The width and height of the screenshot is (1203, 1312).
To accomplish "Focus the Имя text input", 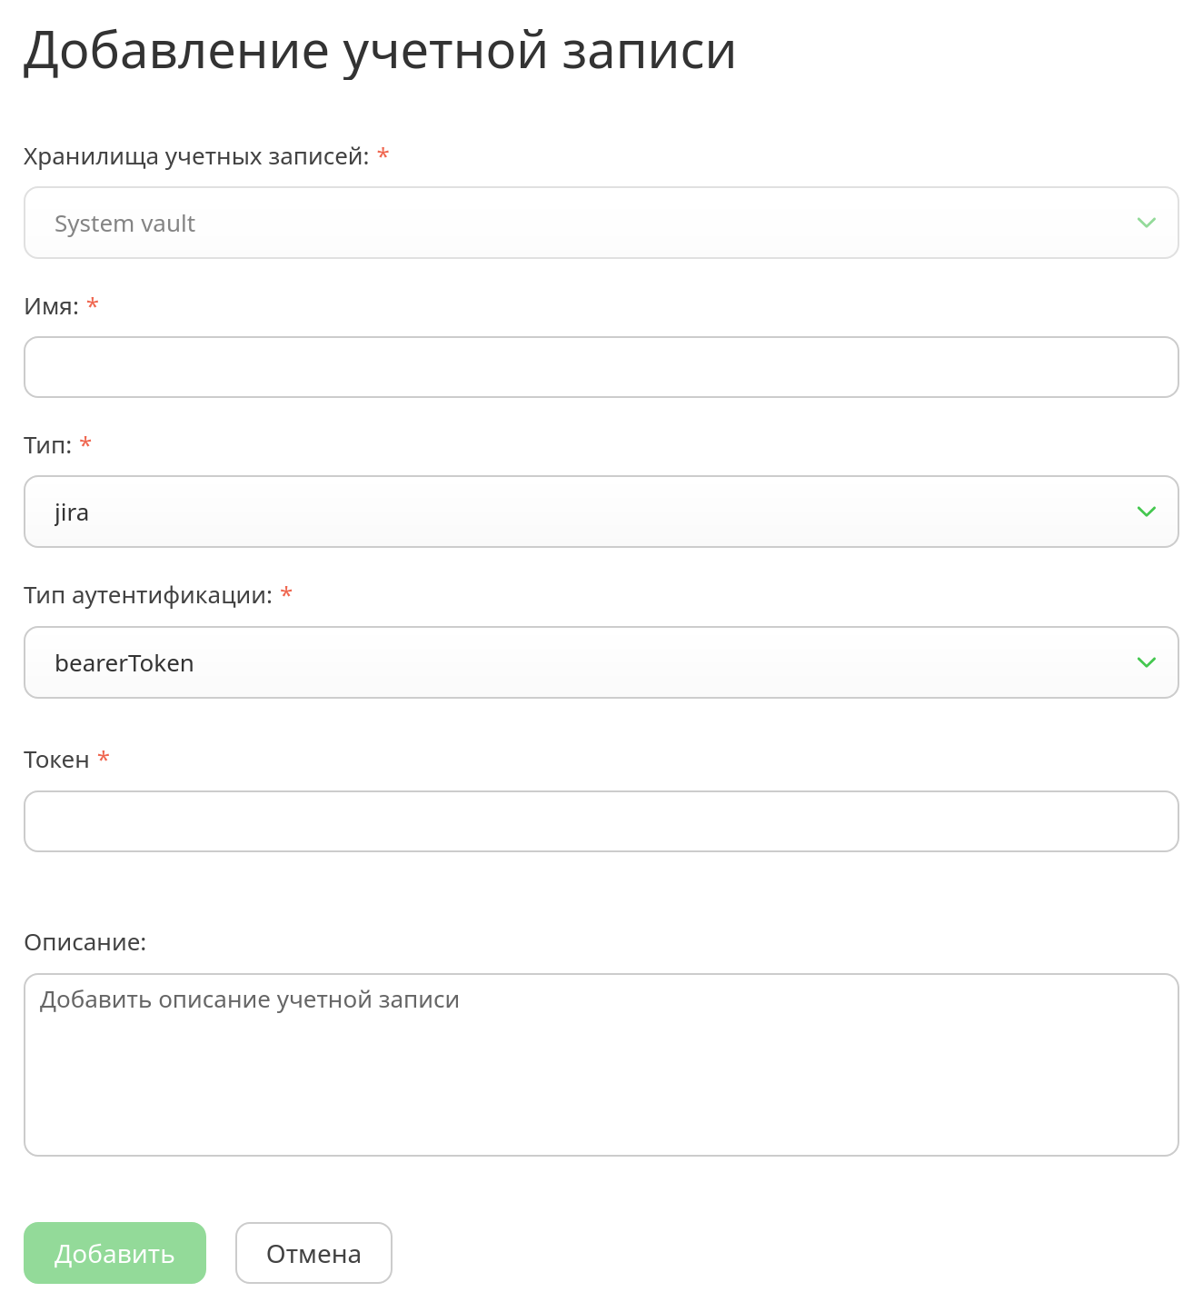I will click(x=601, y=367).
